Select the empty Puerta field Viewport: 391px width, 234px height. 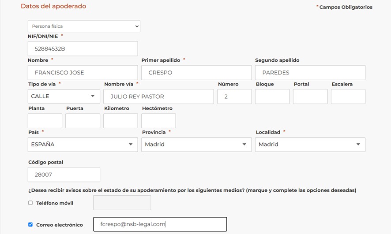83,121
